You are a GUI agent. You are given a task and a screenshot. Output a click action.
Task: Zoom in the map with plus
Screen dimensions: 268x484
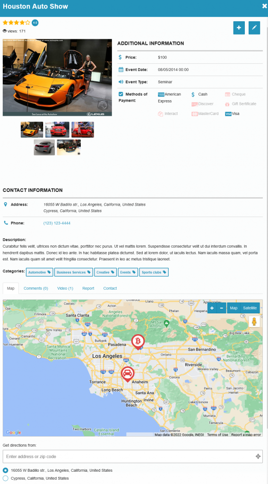(x=212, y=308)
